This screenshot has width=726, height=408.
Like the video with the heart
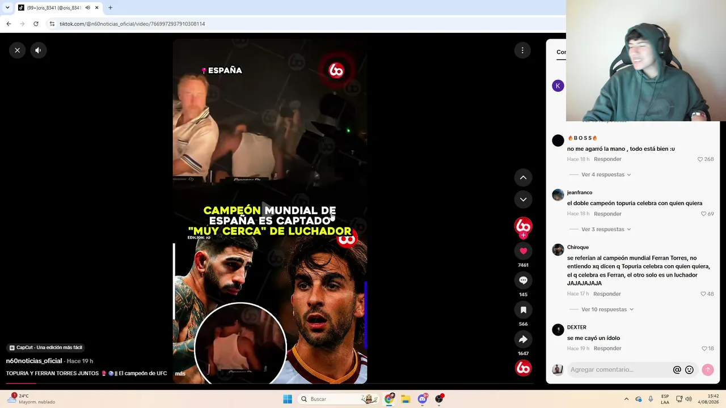point(523,250)
